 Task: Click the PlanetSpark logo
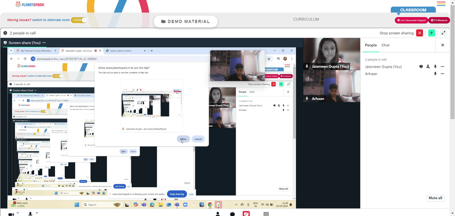pos(30,5)
